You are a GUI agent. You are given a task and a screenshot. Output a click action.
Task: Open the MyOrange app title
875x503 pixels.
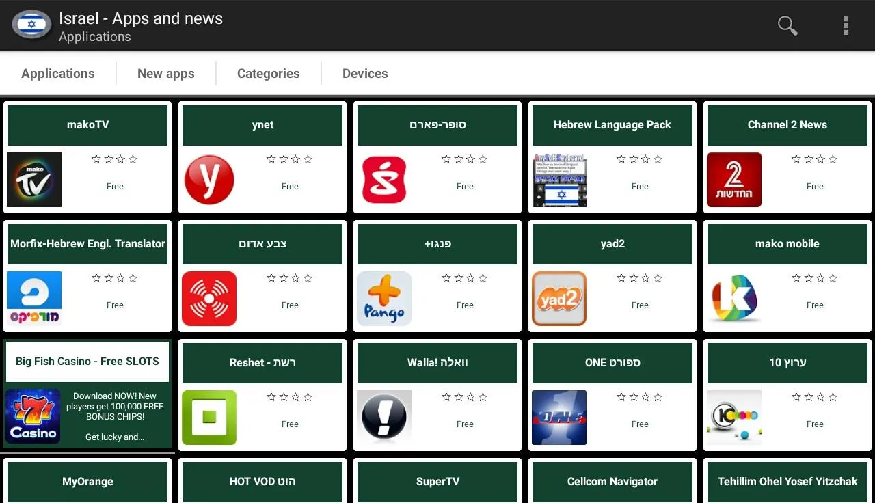[x=87, y=482]
